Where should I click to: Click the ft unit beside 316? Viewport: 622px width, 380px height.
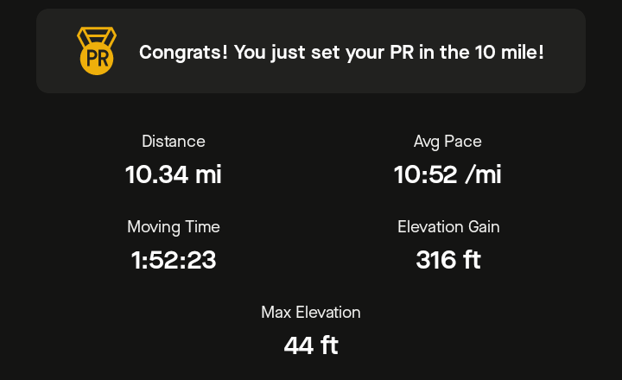(x=472, y=260)
